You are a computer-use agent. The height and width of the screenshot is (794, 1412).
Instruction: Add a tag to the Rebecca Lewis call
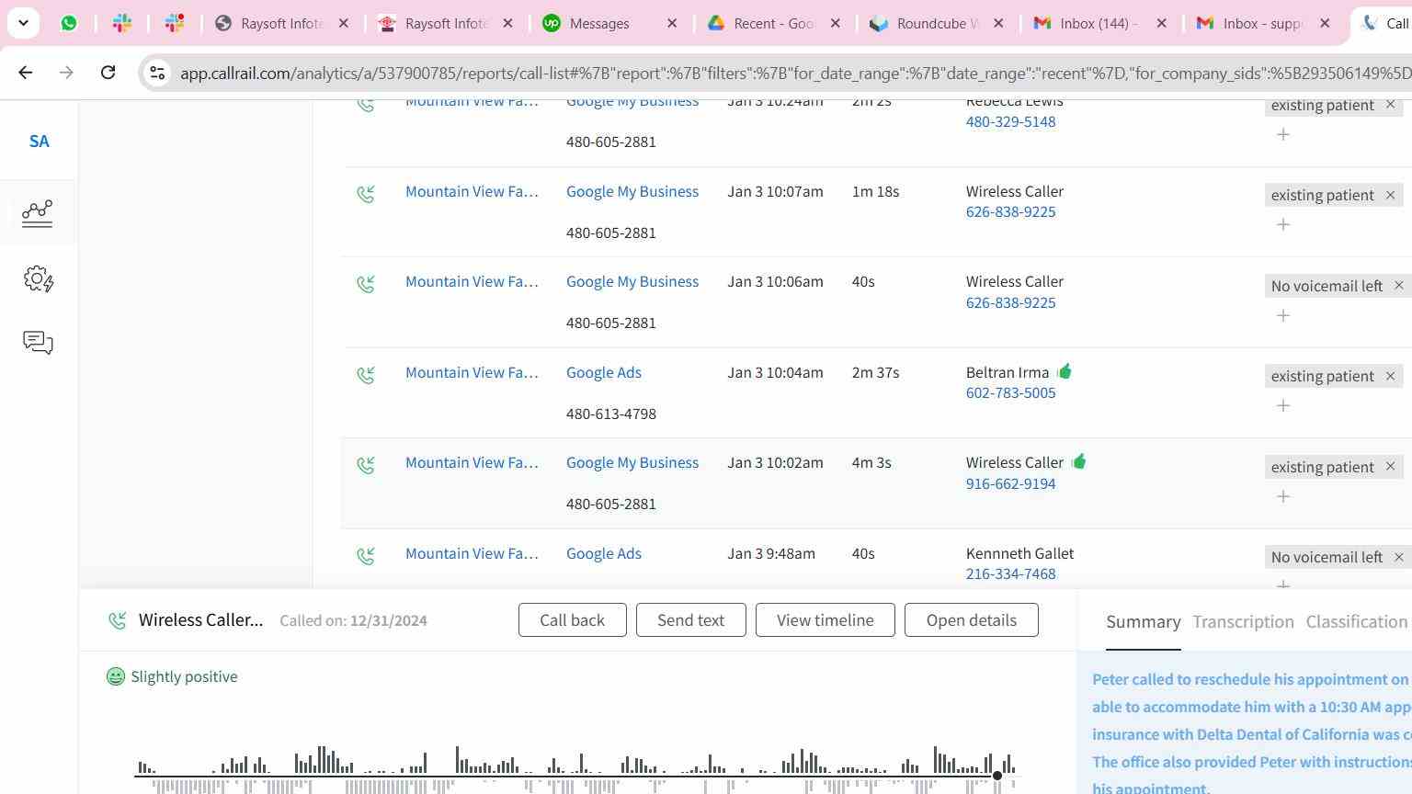(x=1283, y=134)
